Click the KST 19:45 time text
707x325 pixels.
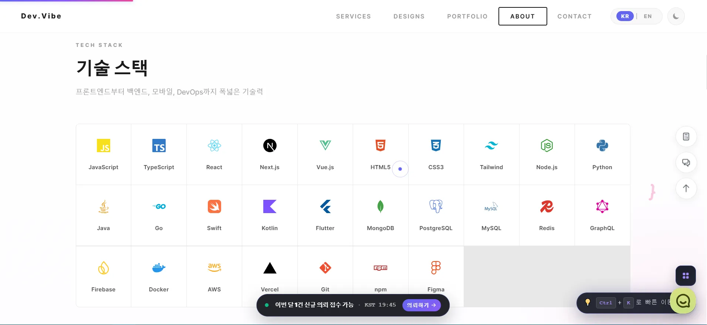tap(380, 305)
